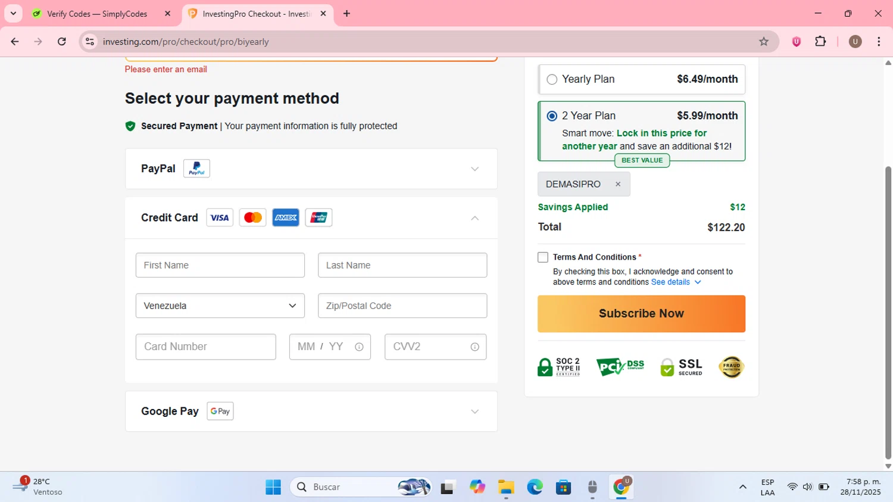Open the browser extensions puzzle icon
Image resolution: width=893 pixels, height=502 pixels.
(x=820, y=42)
